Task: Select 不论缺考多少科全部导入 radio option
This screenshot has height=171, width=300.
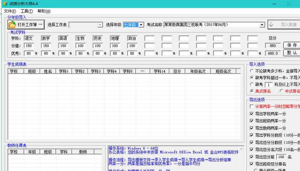Action: 252,71
